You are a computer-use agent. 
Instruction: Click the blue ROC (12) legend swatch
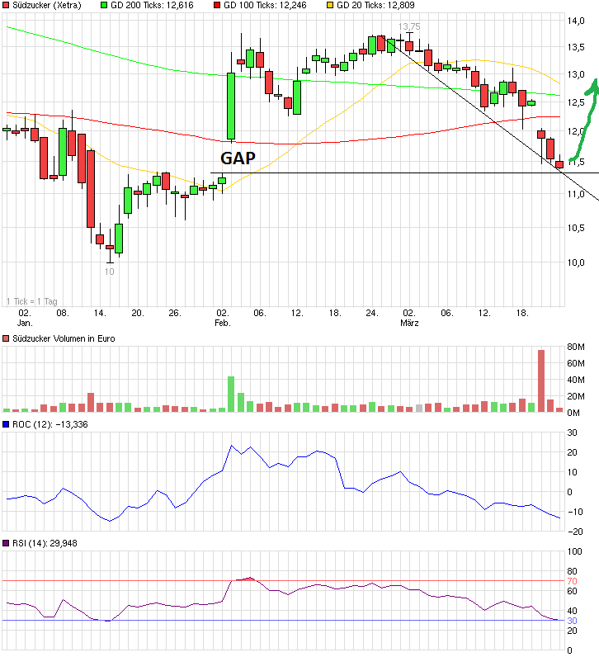(6, 424)
